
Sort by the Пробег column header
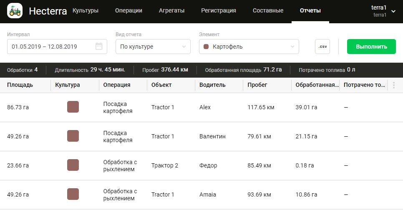pos(257,85)
